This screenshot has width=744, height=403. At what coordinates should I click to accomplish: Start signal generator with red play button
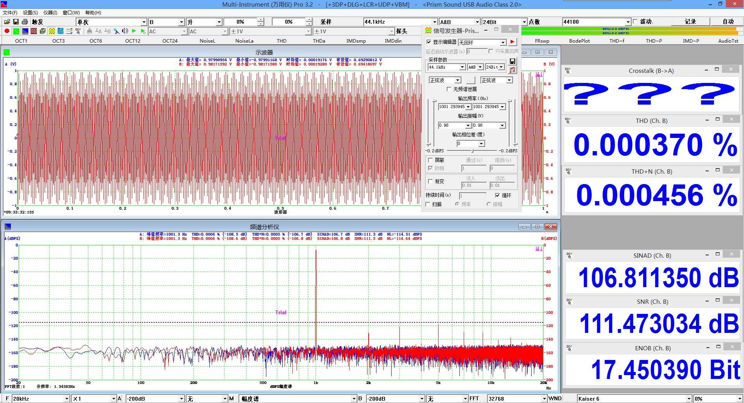tap(513, 42)
